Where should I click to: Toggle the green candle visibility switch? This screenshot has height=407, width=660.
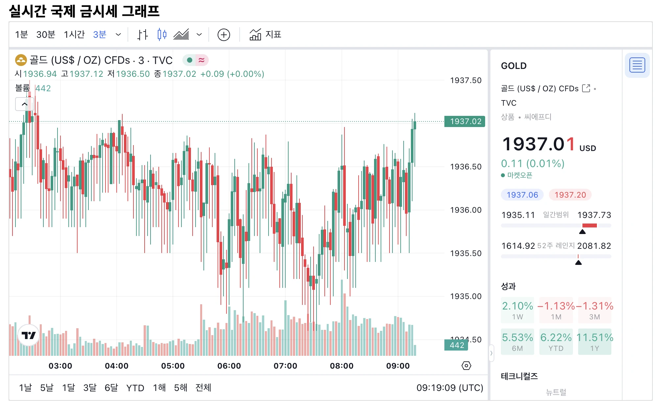point(189,60)
